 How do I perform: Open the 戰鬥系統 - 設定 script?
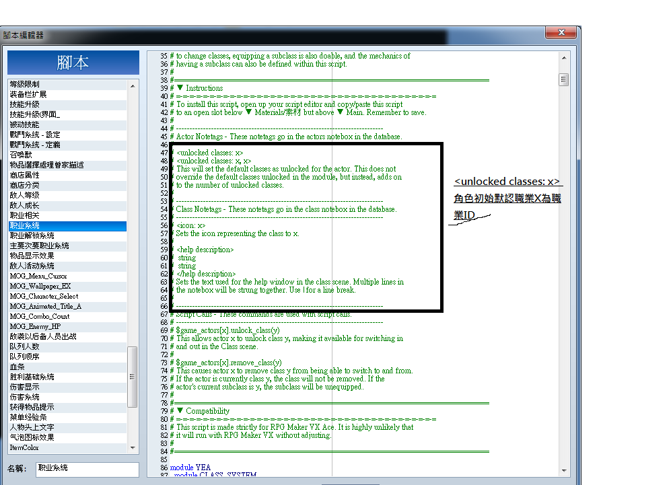[x=67, y=135]
